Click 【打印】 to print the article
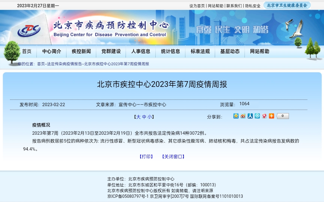Image resolution: width=324 pixels, height=202 pixels. 146,157
